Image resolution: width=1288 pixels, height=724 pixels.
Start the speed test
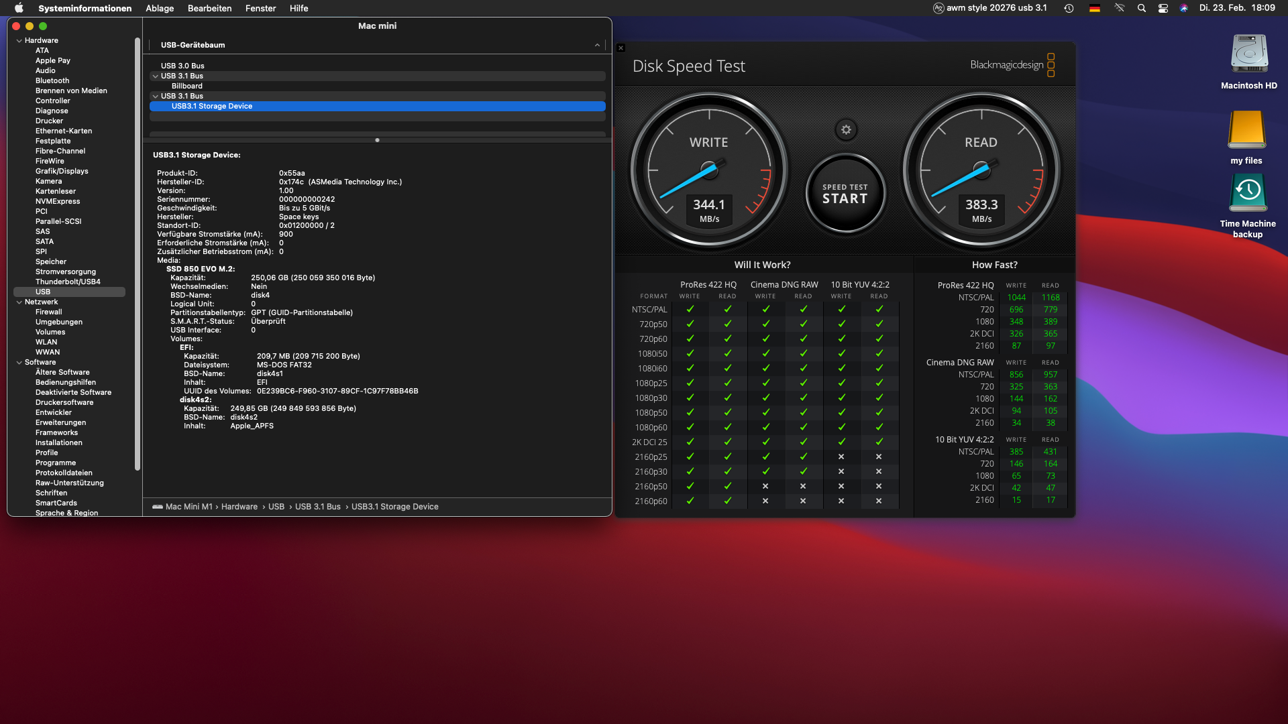click(x=845, y=194)
